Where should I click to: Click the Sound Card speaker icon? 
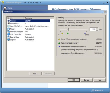pos(8,37)
